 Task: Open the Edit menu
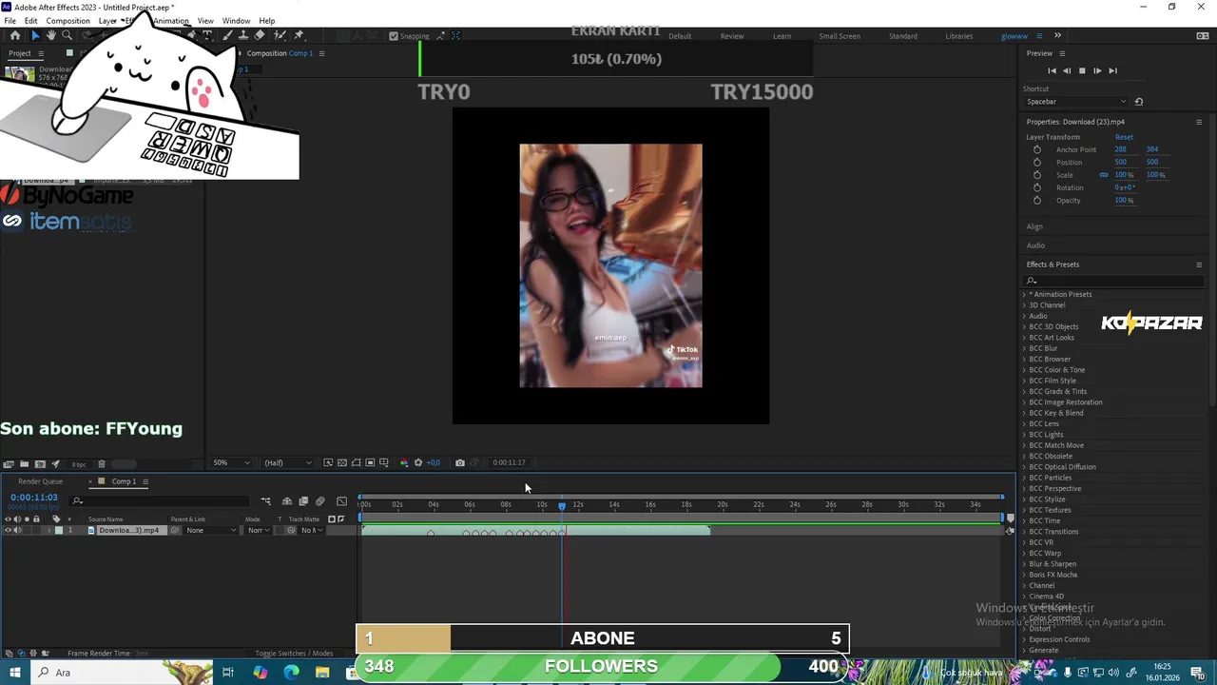coord(31,21)
